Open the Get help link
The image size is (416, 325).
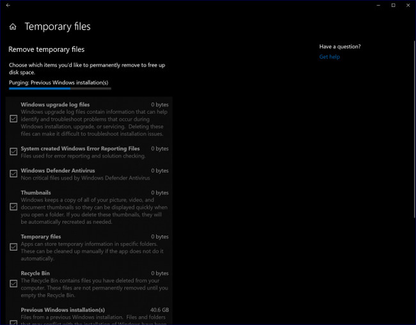(x=330, y=57)
